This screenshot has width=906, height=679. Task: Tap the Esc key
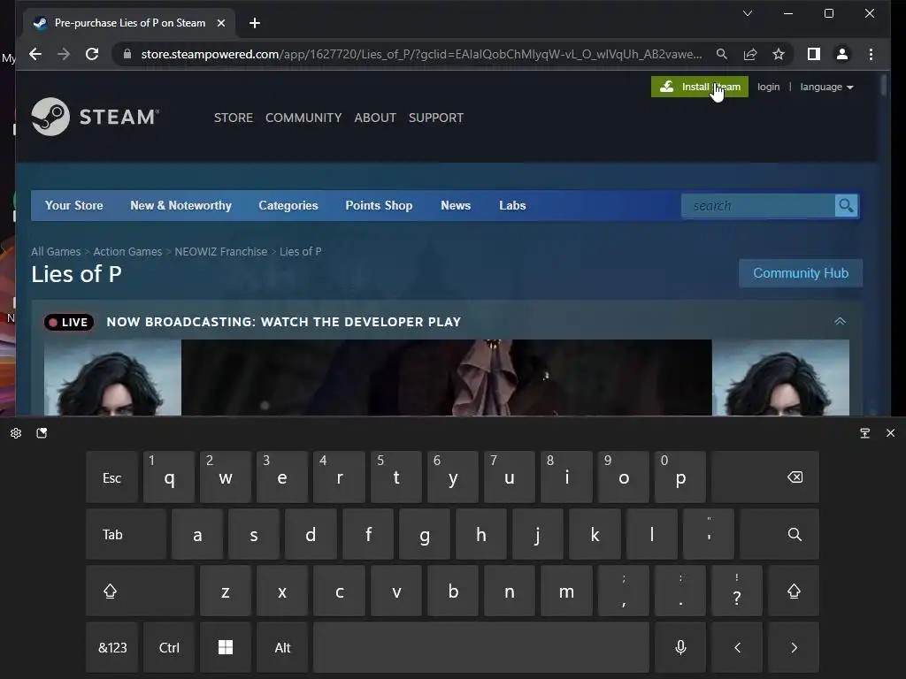[112, 477]
